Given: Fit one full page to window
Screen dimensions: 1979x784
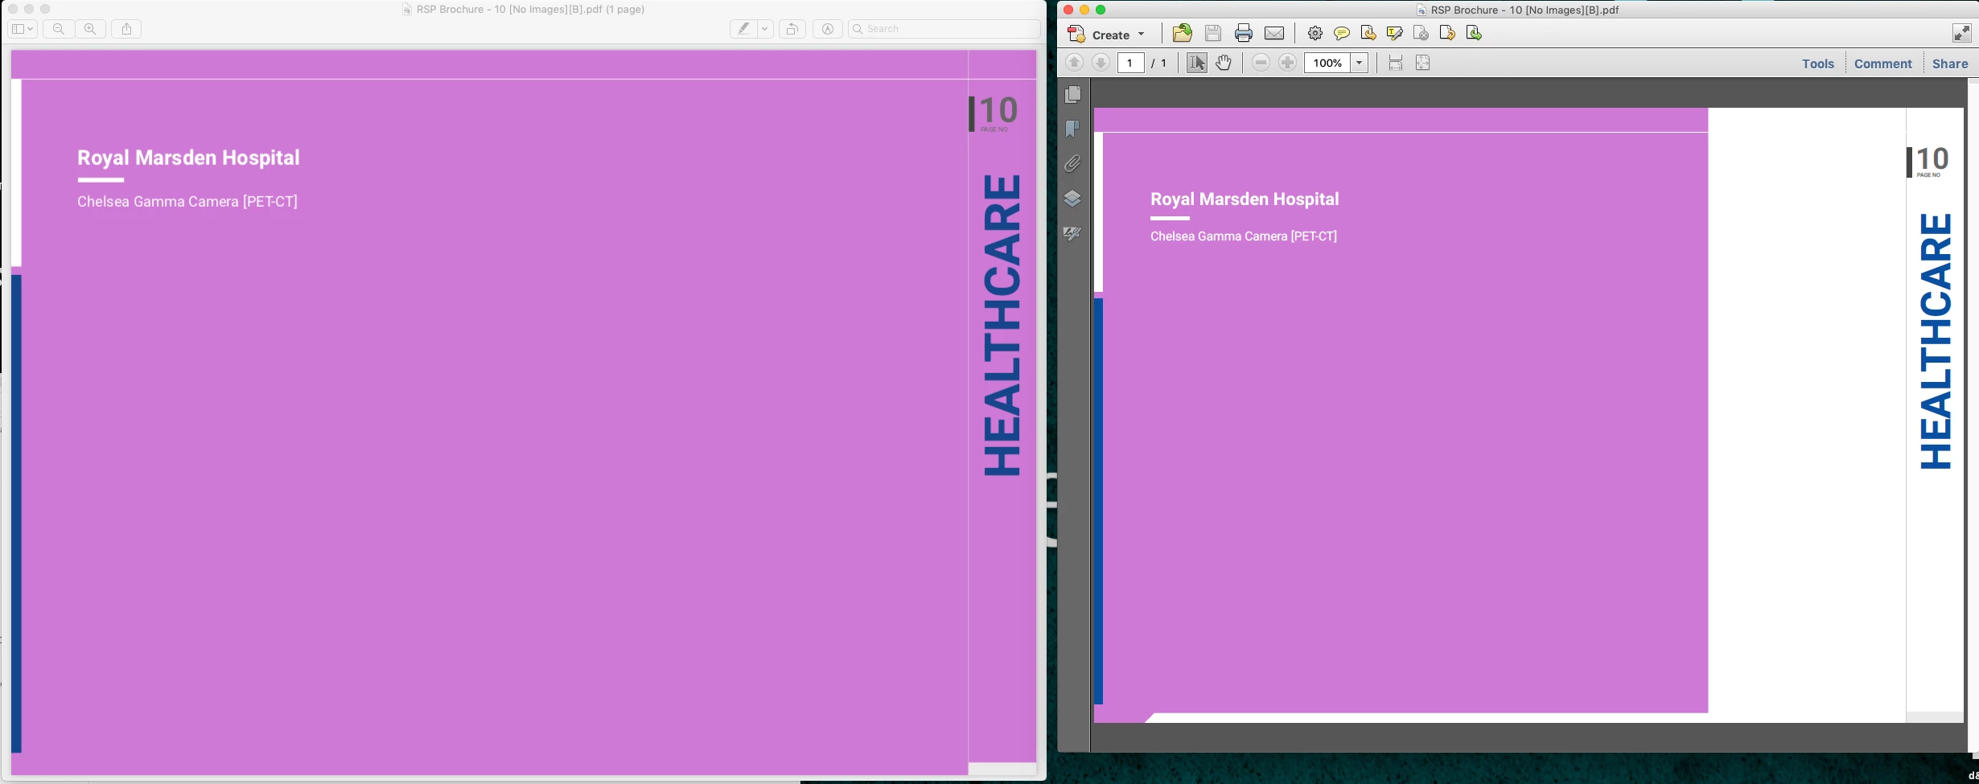Looking at the screenshot, I should pos(1422,63).
